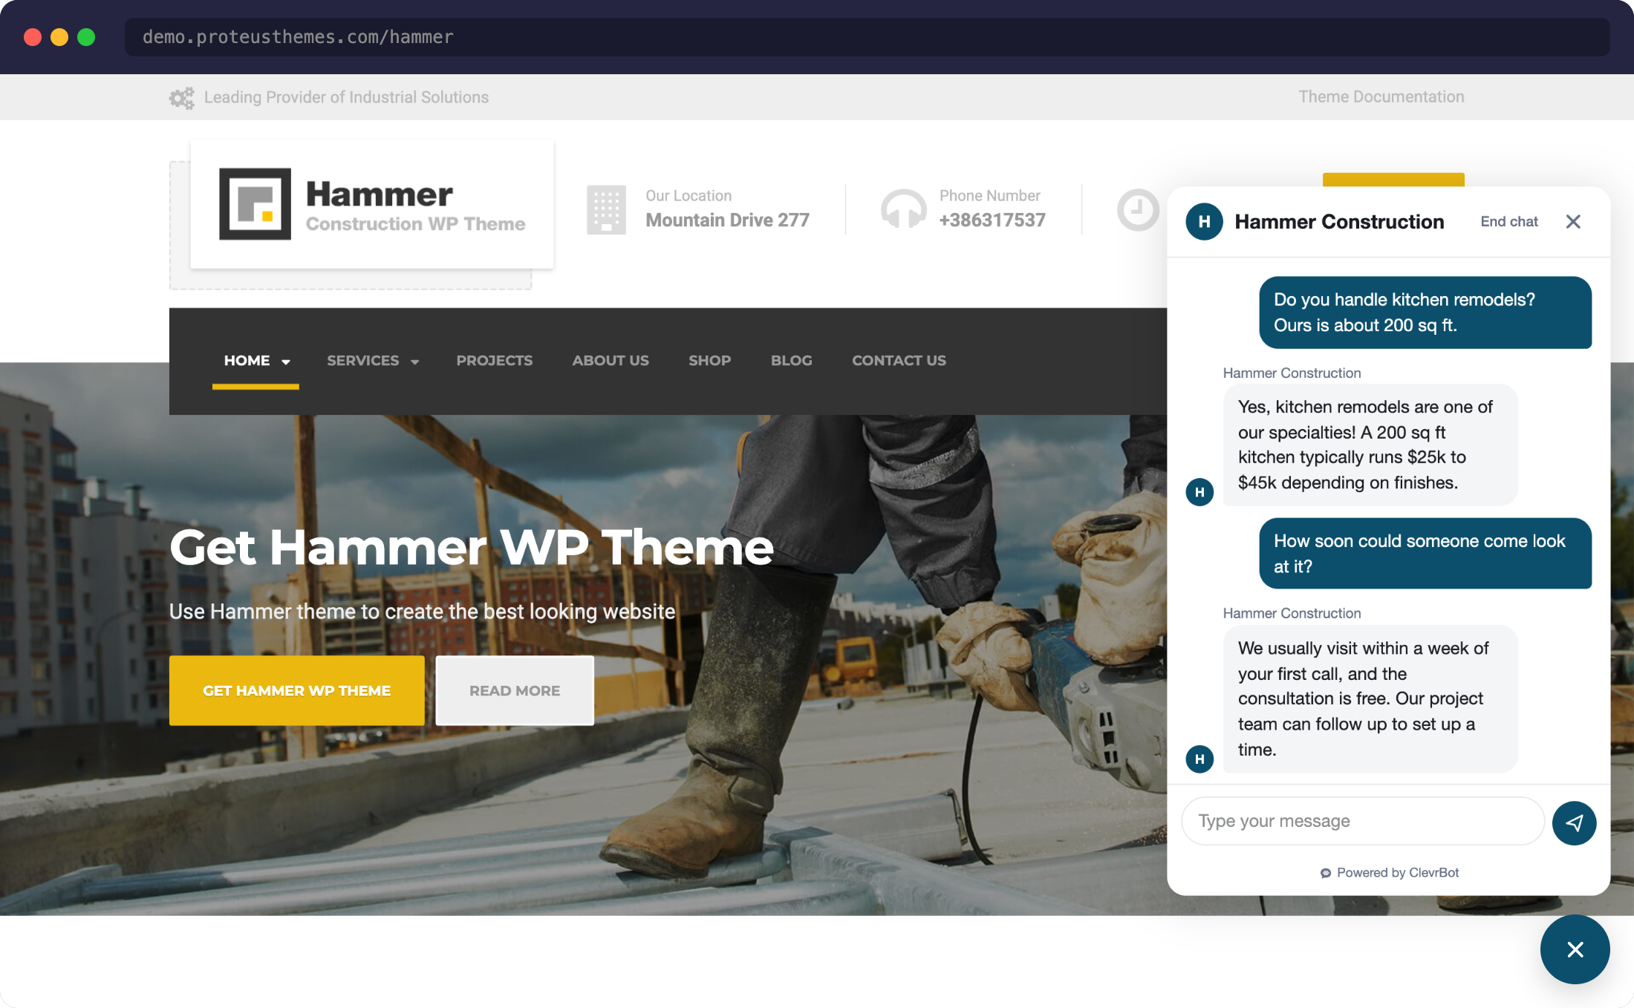Viewport: 1634px width, 1008px height.
Task: Send message with paper plane button
Action: tap(1574, 822)
